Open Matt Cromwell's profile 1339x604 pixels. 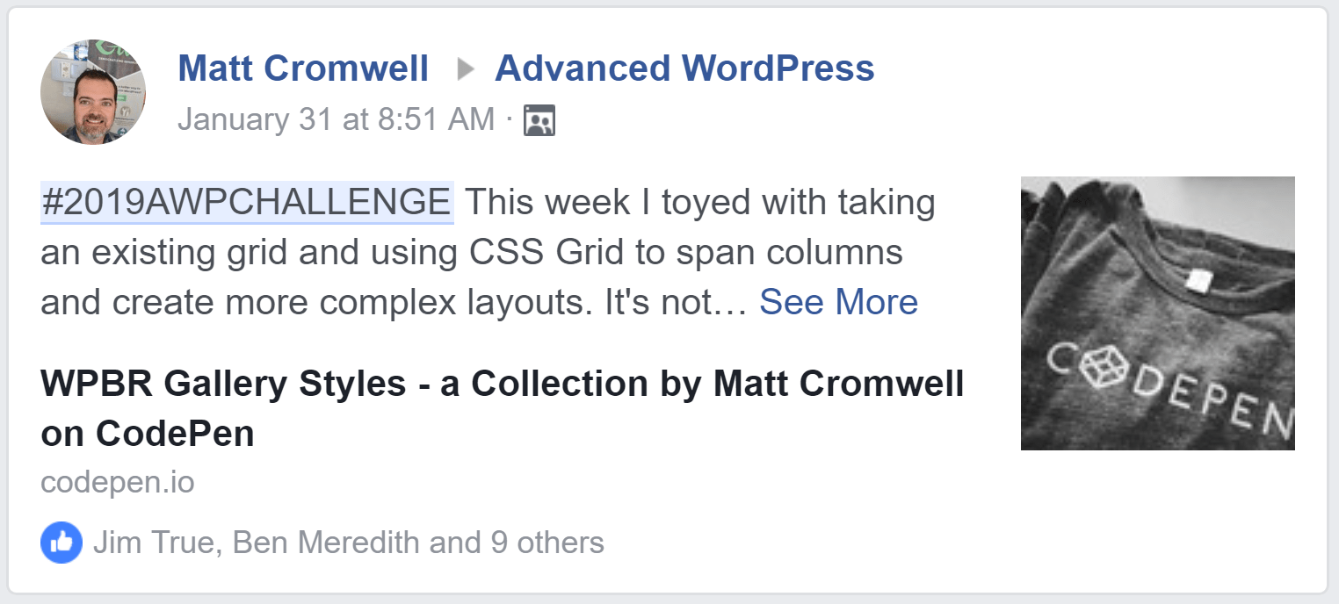[304, 68]
